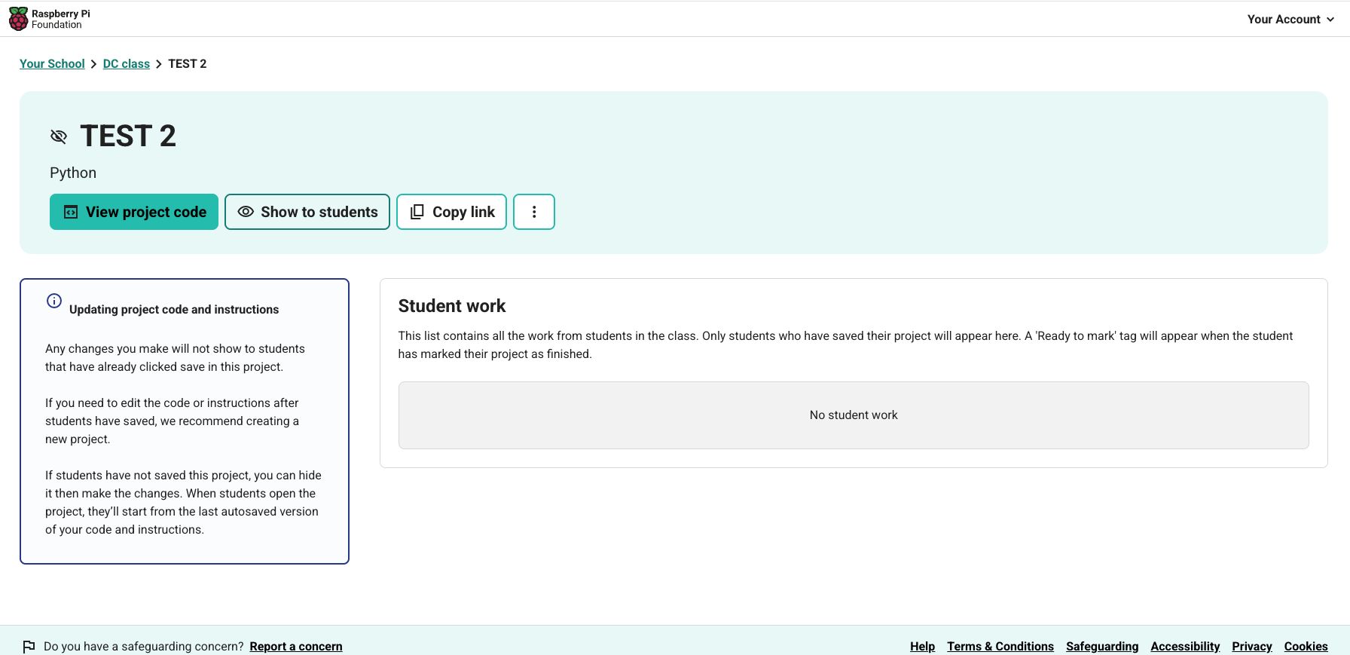Expand the Your Account dropdown
The width and height of the screenshot is (1350, 655).
pyautogui.click(x=1284, y=20)
